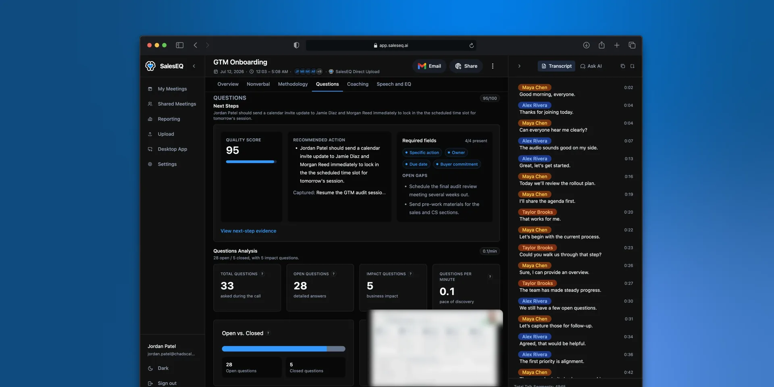
Task: Click the 5 Closed questions box
Action: point(315,367)
